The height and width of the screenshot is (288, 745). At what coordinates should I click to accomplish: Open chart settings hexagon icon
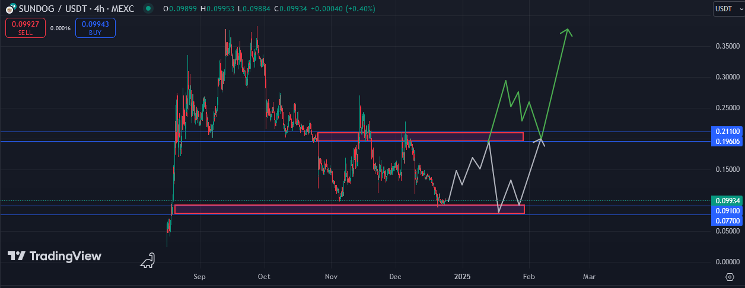click(729, 277)
